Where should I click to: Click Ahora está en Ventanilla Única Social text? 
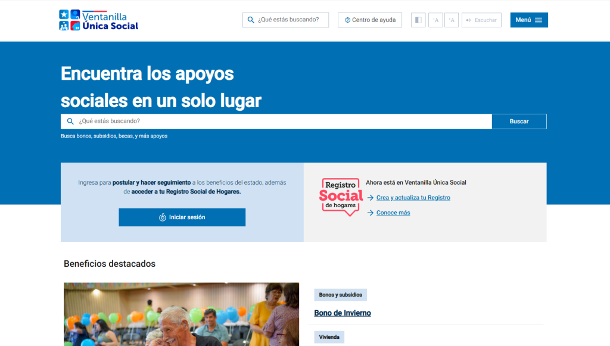click(x=416, y=182)
